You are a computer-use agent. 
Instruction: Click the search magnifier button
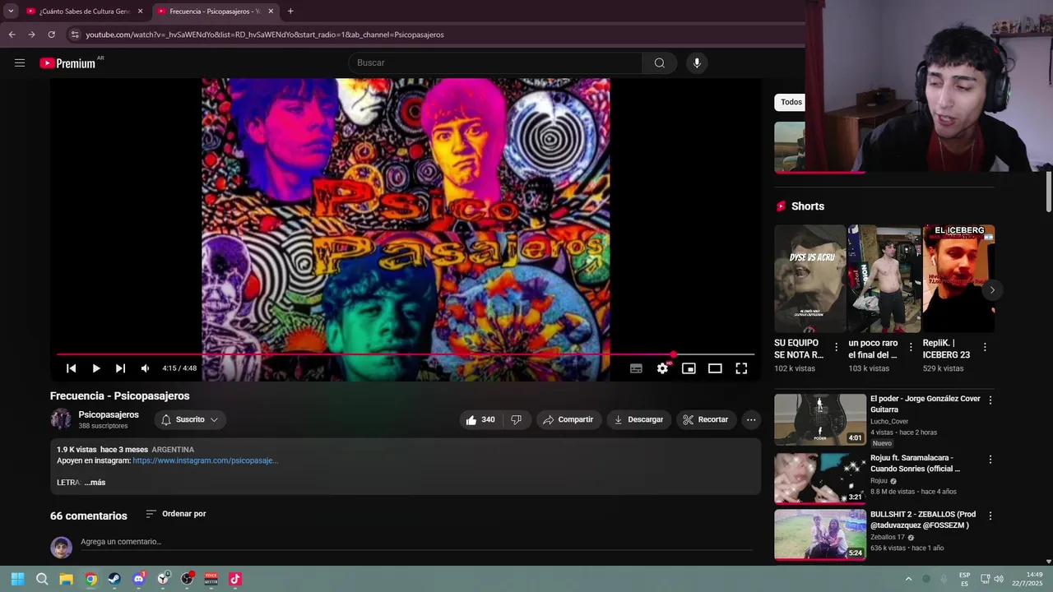click(659, 63)
